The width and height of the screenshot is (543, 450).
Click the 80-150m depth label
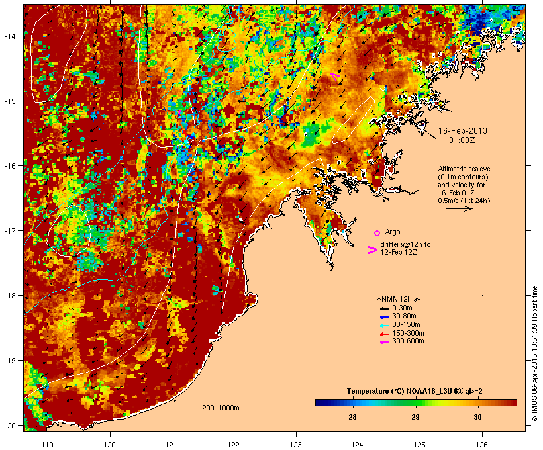(406, 325)
